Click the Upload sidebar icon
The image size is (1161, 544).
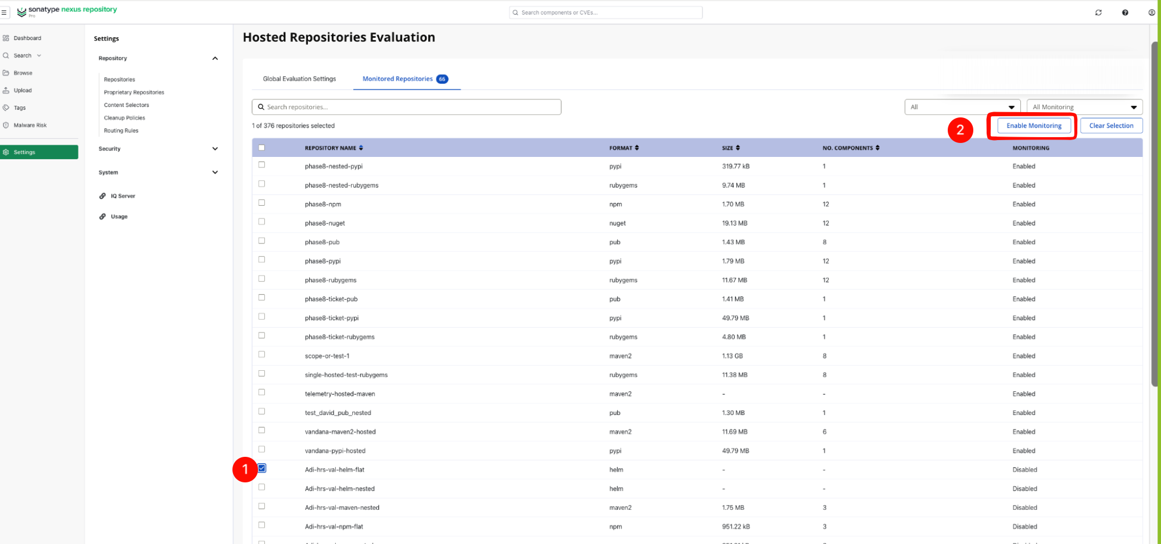click(6, 91)
